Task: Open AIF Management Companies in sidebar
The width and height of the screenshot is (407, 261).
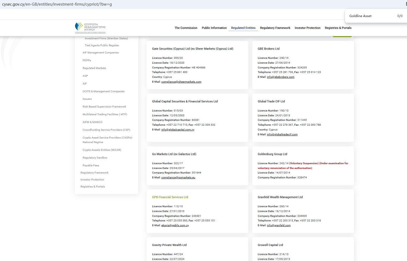Action: point(101,53)
